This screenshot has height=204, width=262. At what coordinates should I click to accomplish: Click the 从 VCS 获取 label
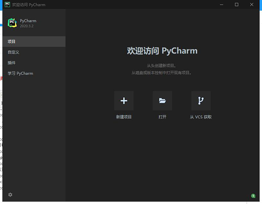tap(201, 117)
